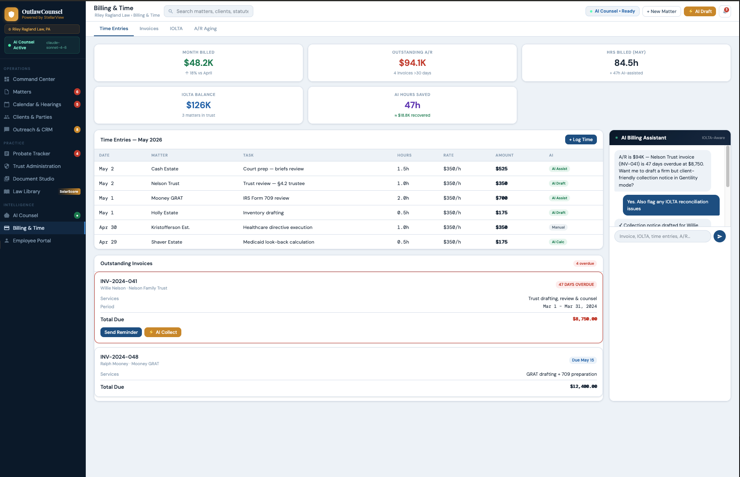Click the send message arrow icon
Image resolution: width=740 pixels, height=477 pixels.
click(x=719, y=236)
